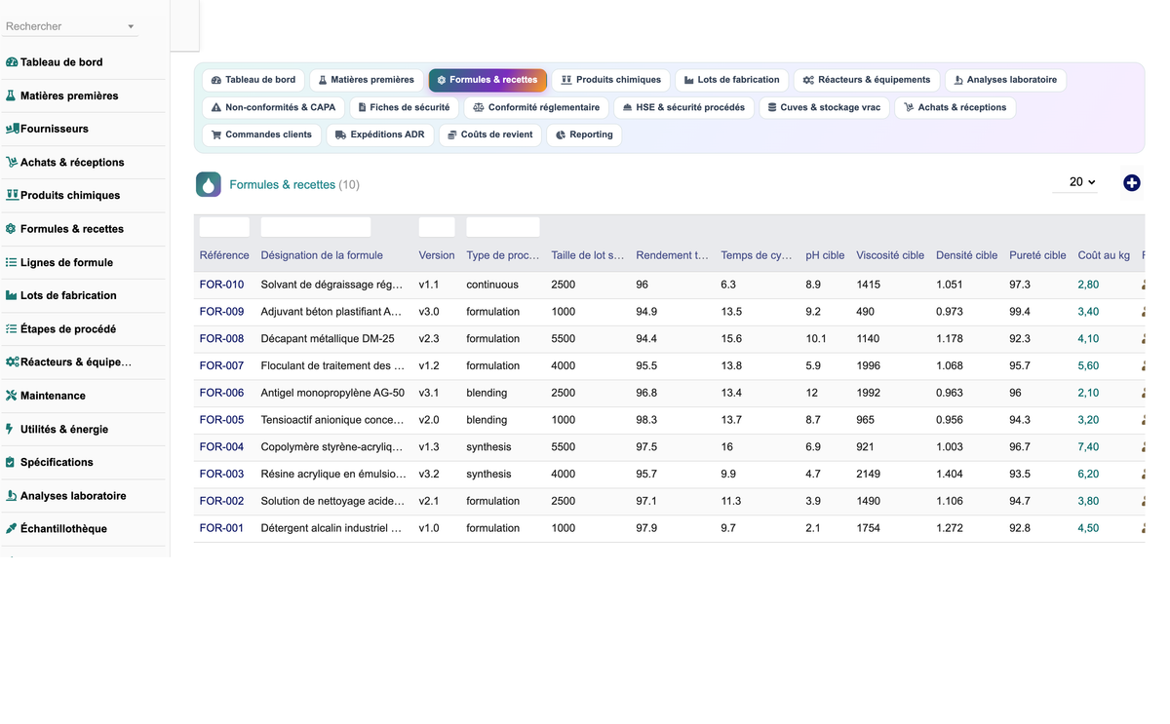Screen dimensions: 1170x724
Task: Click the microscope icon beside Analyses laboratoire in sidebar
Action: [12, 495]
